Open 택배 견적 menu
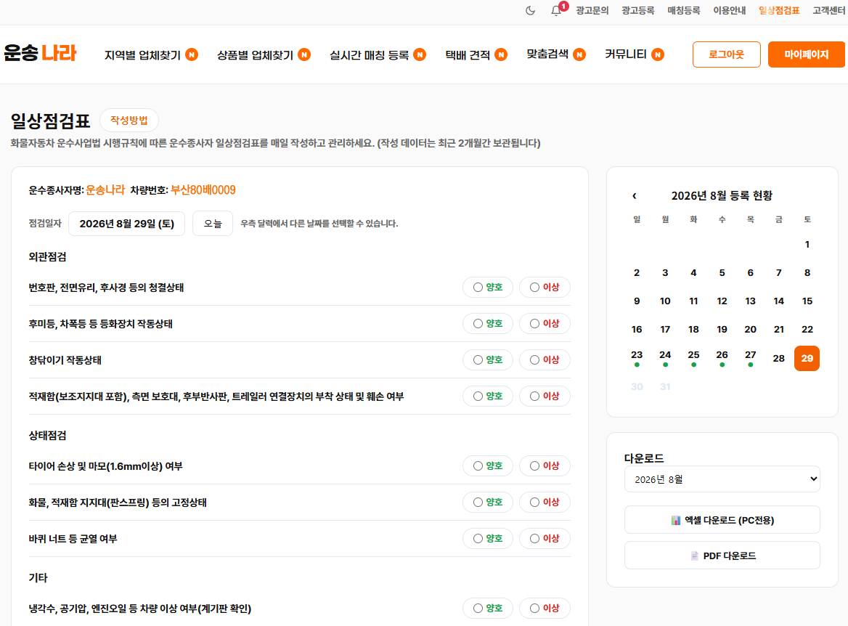This screenshot has height=626, width=848. (x=468, y=54)
